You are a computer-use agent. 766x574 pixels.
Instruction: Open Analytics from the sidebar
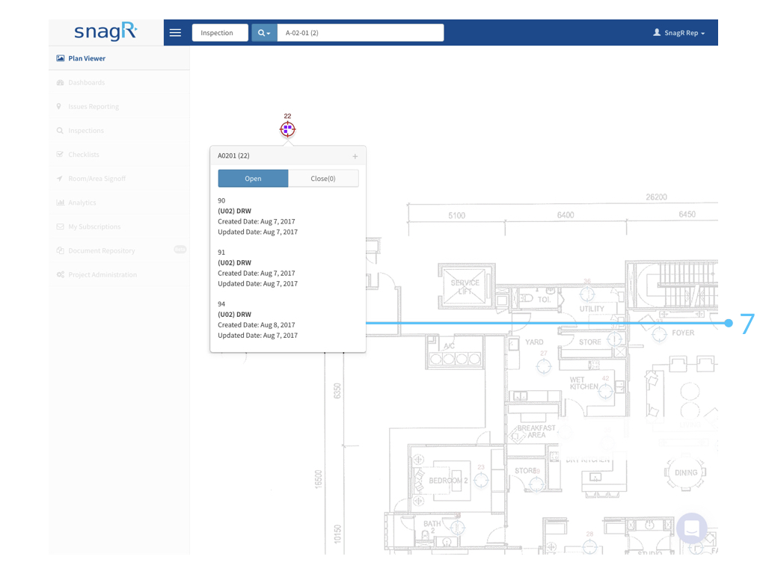coord(119,203)
